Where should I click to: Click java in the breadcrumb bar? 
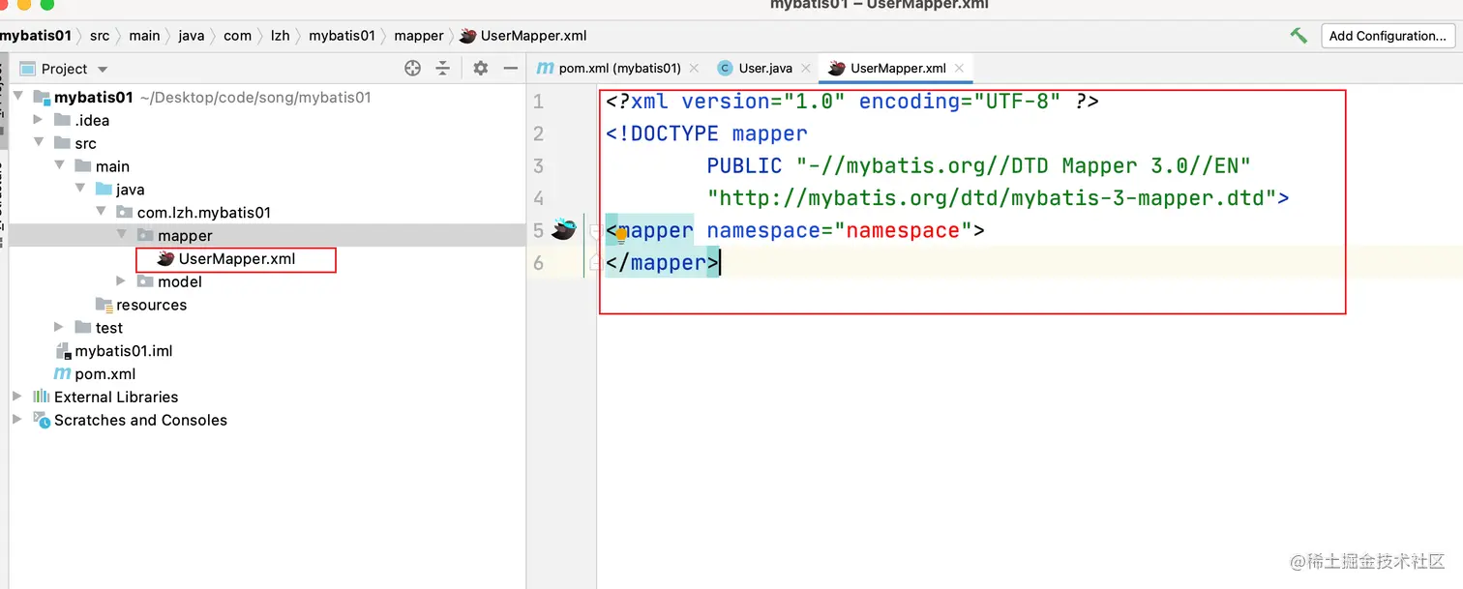[x=192, y=36]
